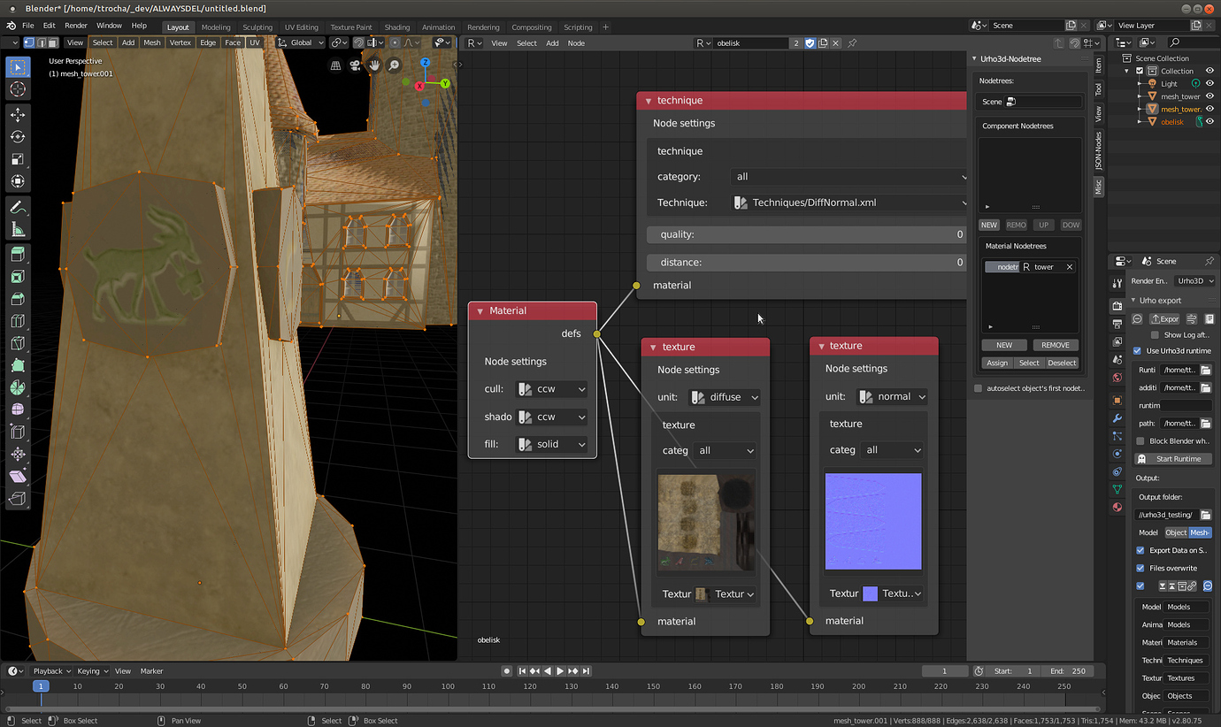Toggle camera view in viewport

pos(355,65)
